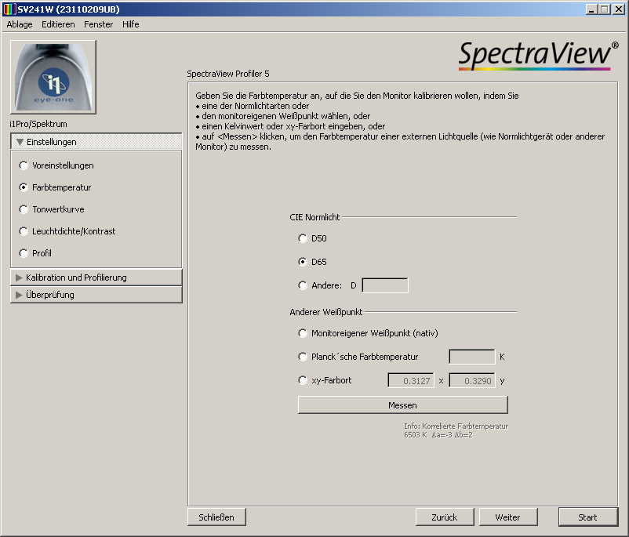Click the i1Pro/Spektrum device label

pyautogui.click(x=38, y=124)
